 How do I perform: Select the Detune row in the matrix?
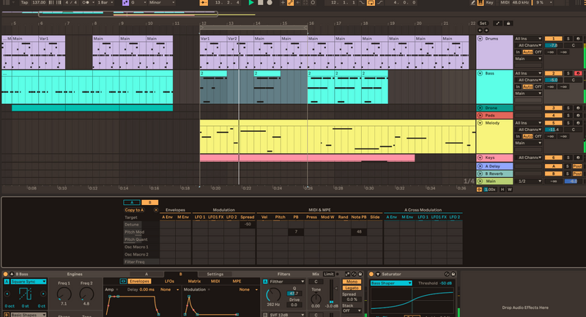pos(141,225)
